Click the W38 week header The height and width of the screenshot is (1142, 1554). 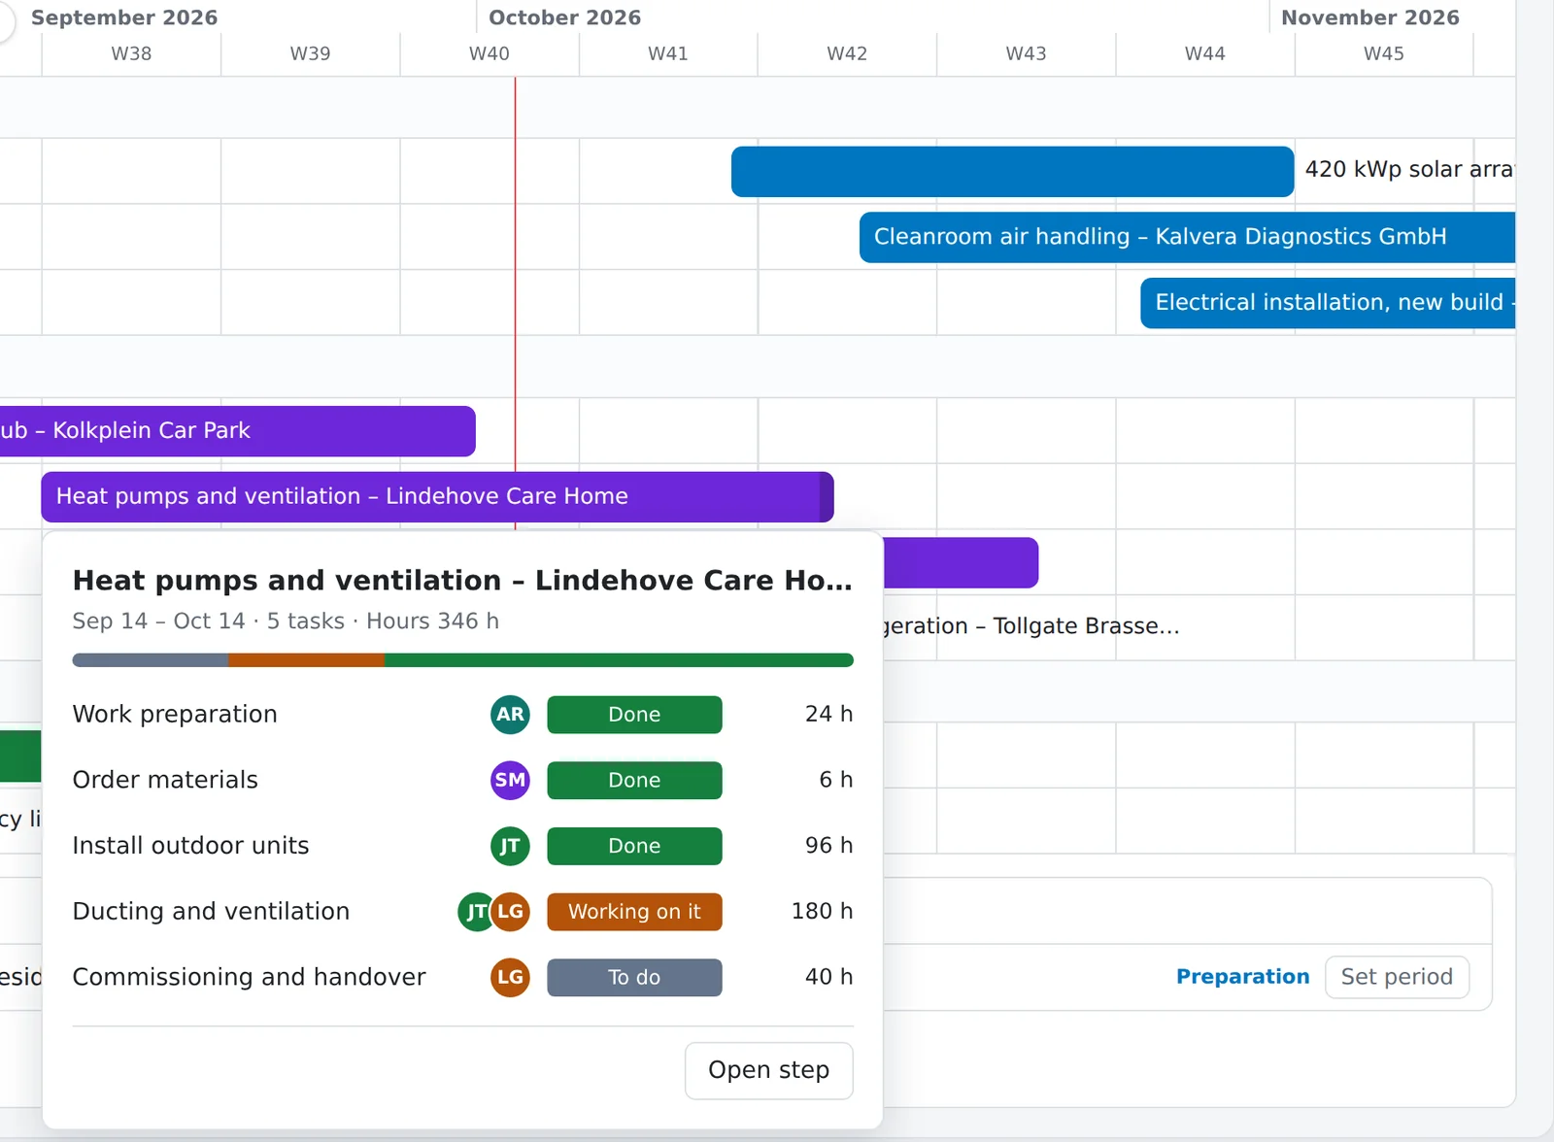(x=131, y=54)
